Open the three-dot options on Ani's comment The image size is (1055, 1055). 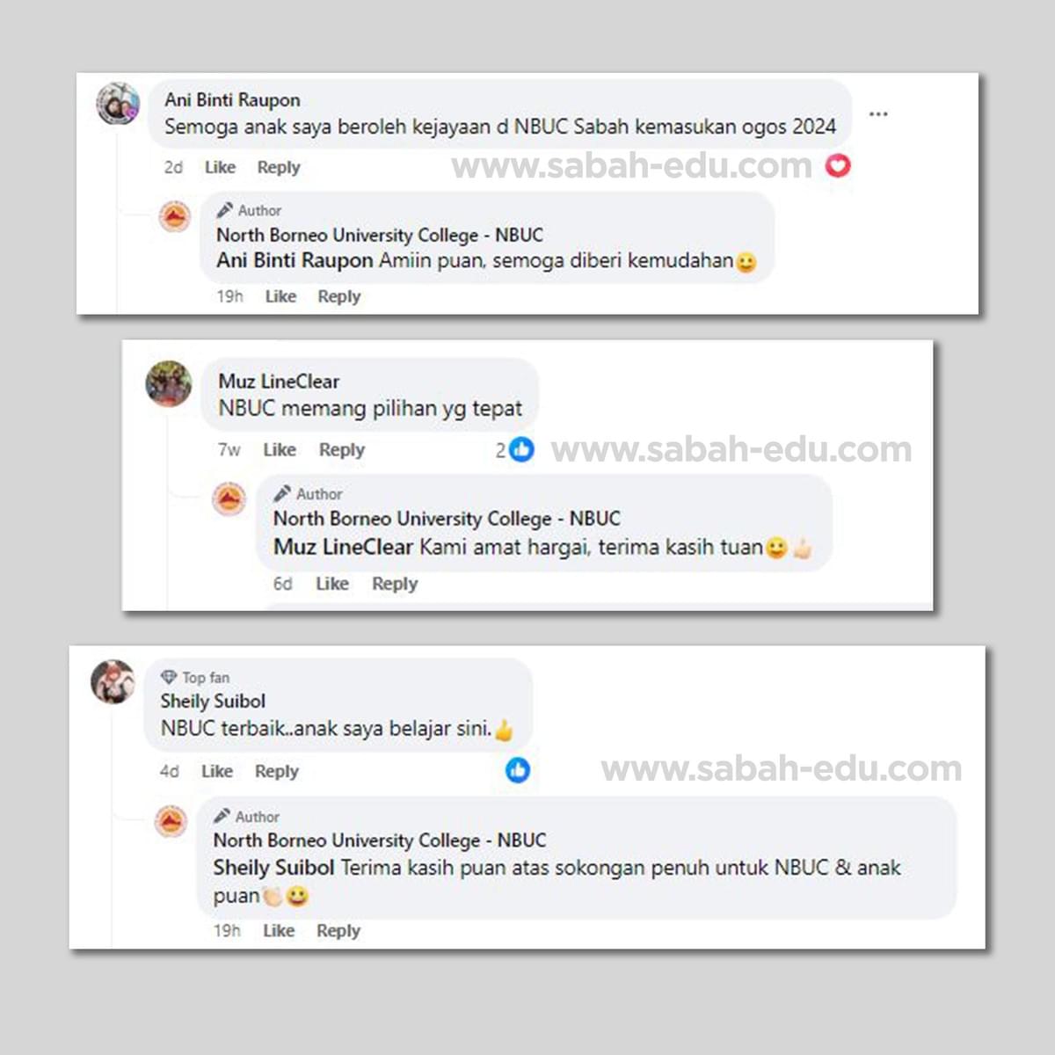pos(877,113)
